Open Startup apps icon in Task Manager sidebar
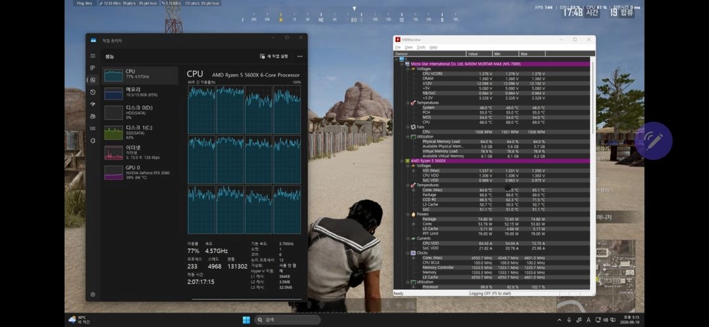709x327 pixels. tap(93, 104)
